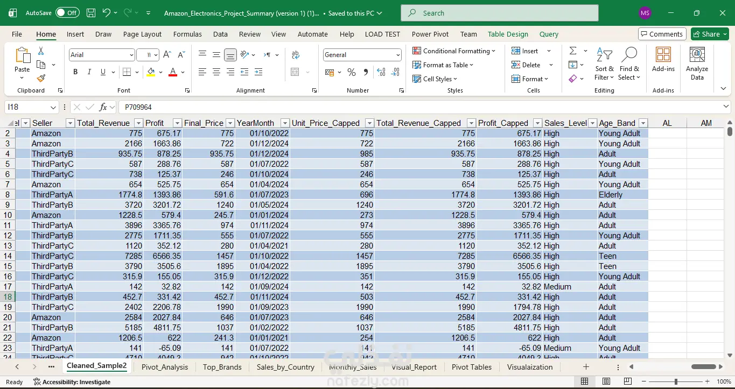Switch to the Pivot_Analysis sheet tab
This screenshot has height=389, width=735.
click(x=164, y=367)
